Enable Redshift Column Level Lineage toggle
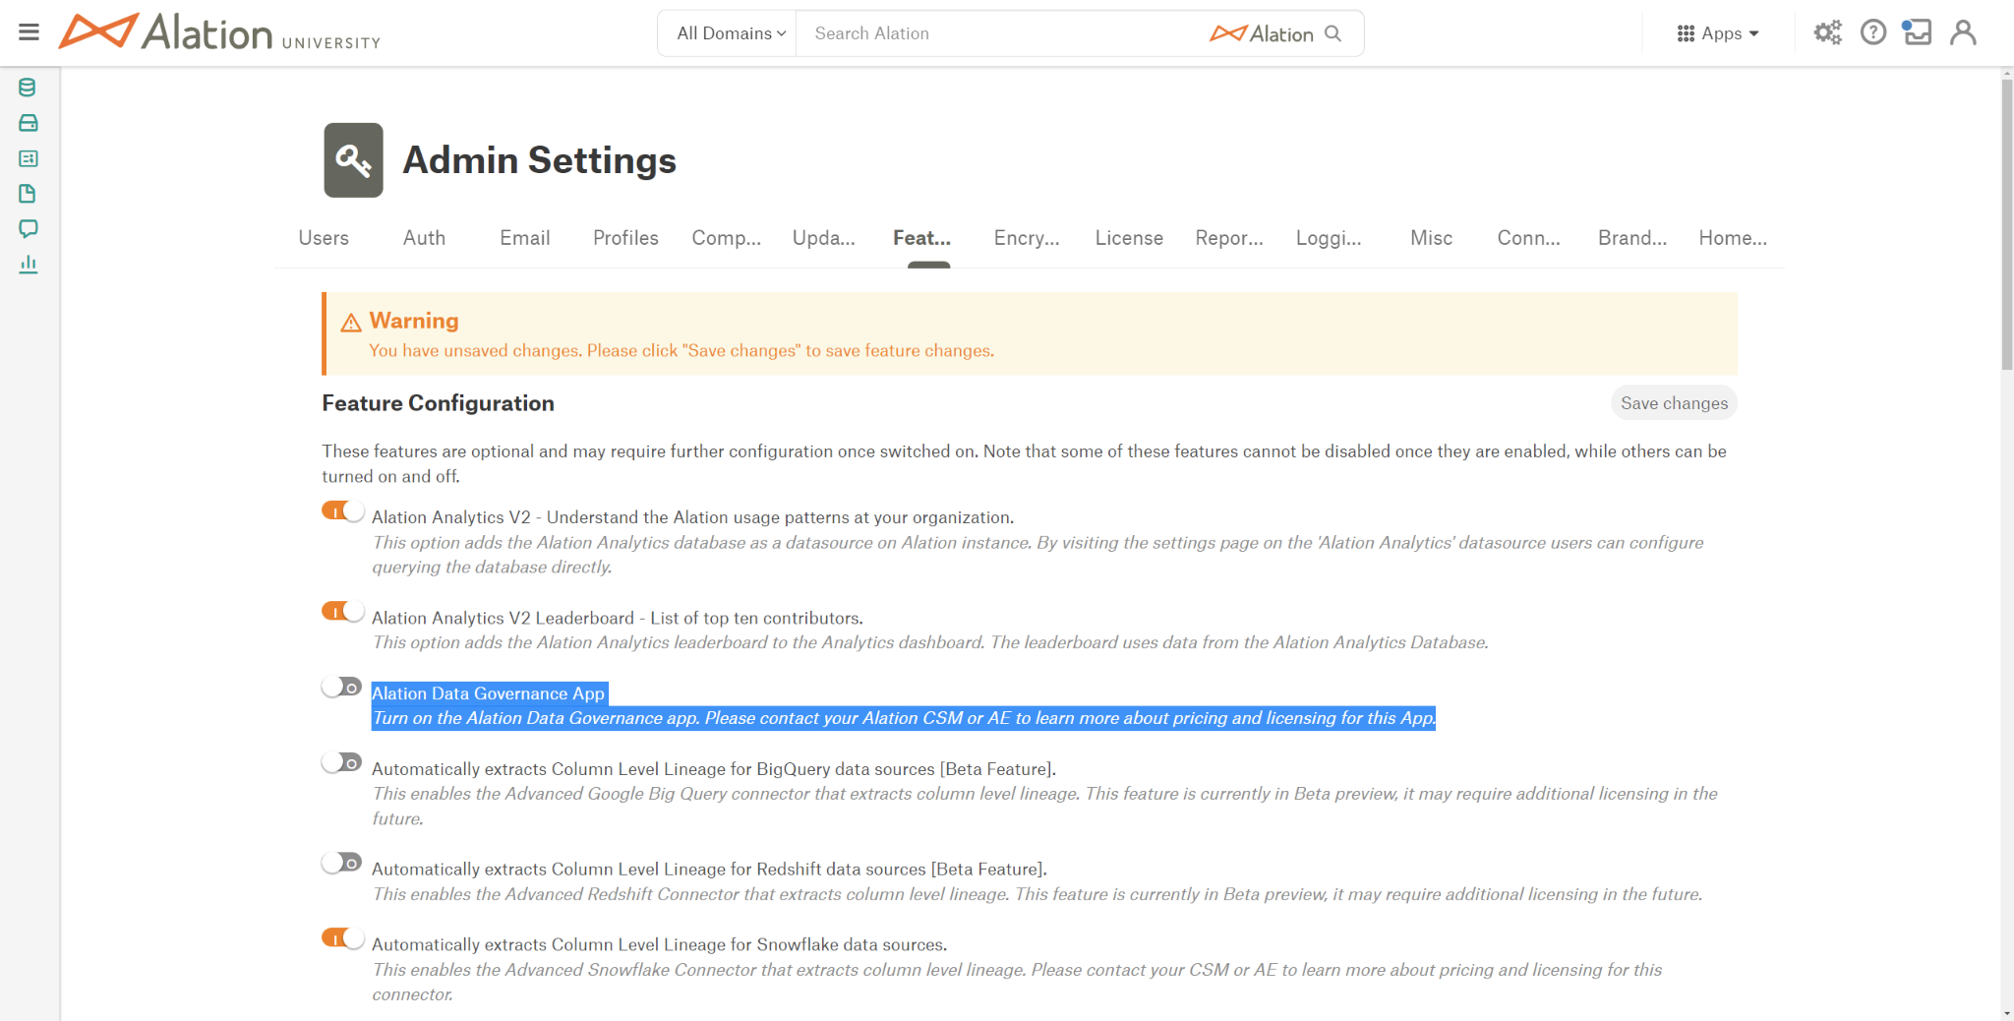2014x1021 pixels. pos(342,863)
